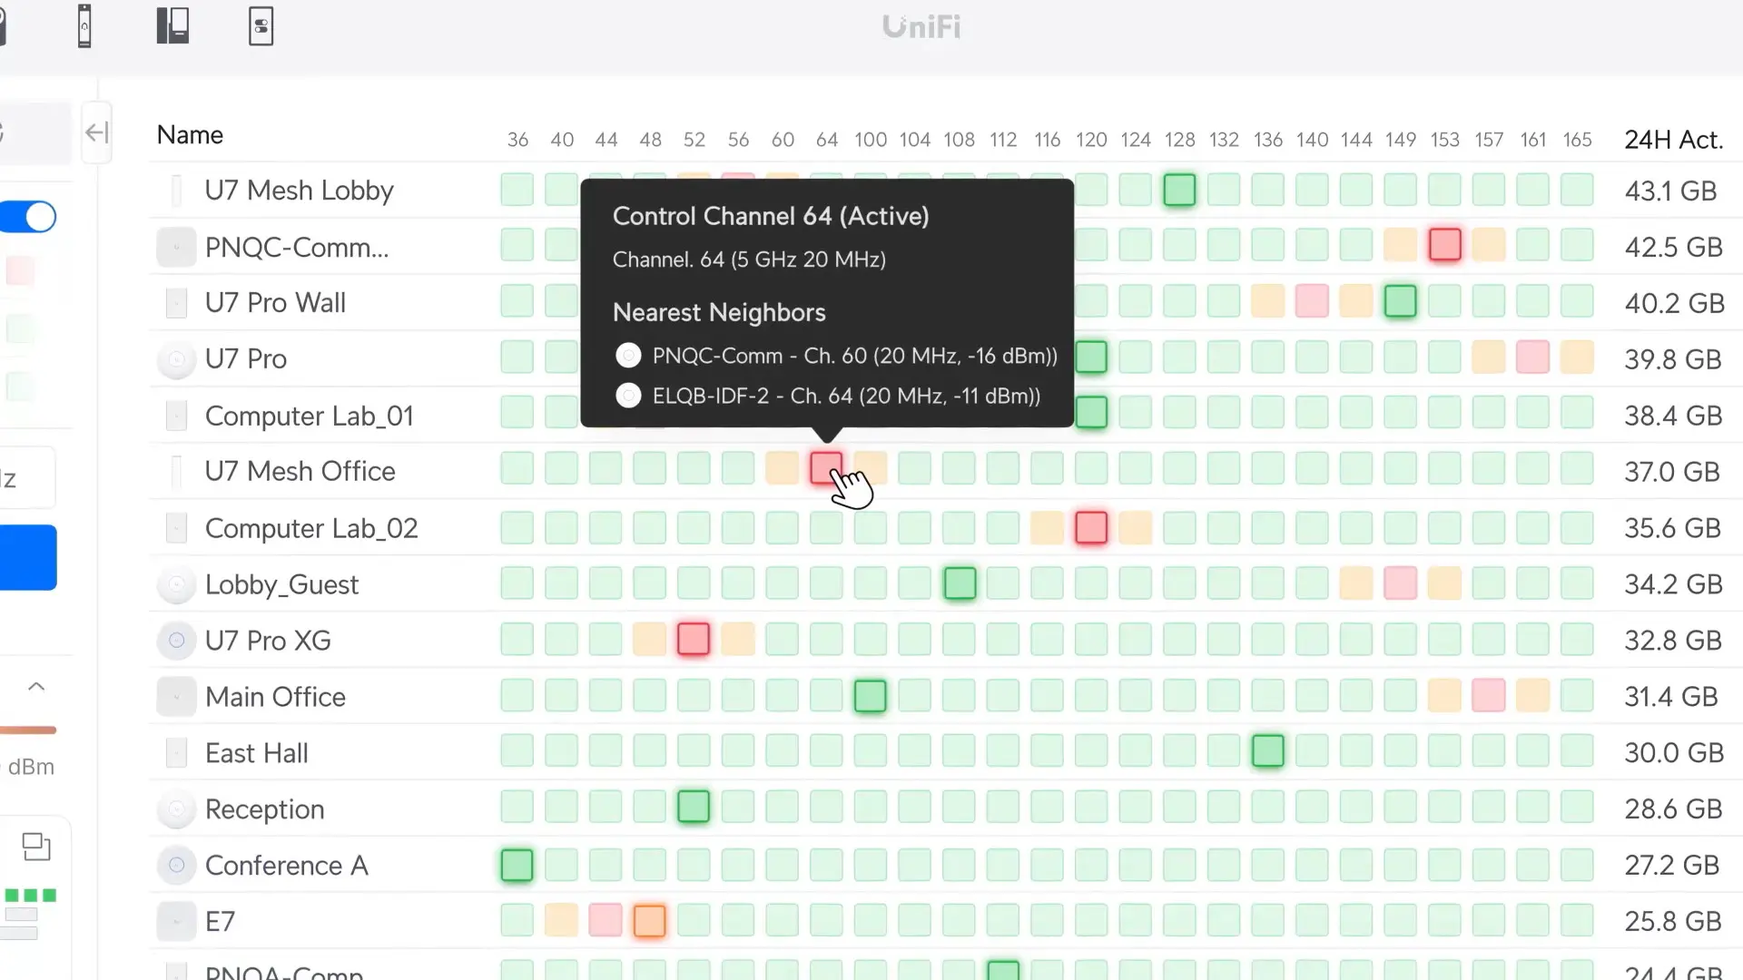The image size is (1743, 980).
Task: Collapse the left filter sidebar arrow
Action: coord(96,133)
